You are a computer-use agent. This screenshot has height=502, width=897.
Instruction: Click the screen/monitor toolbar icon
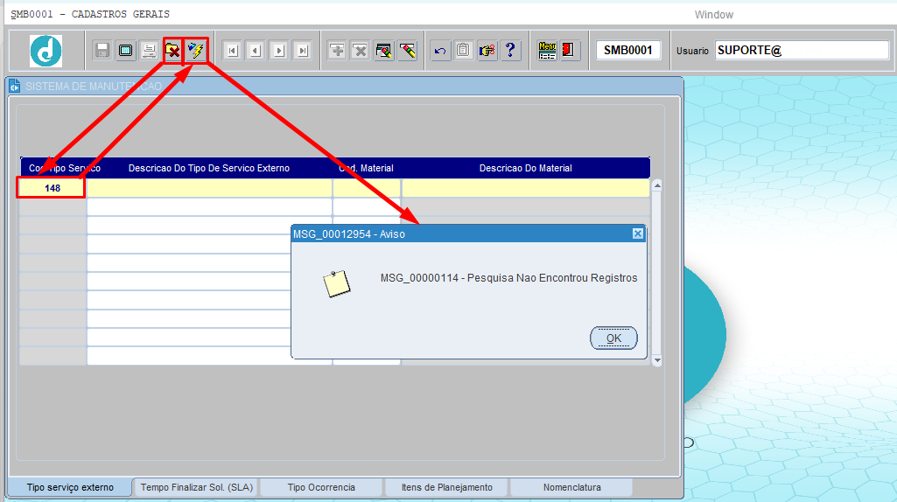point(125,51)
